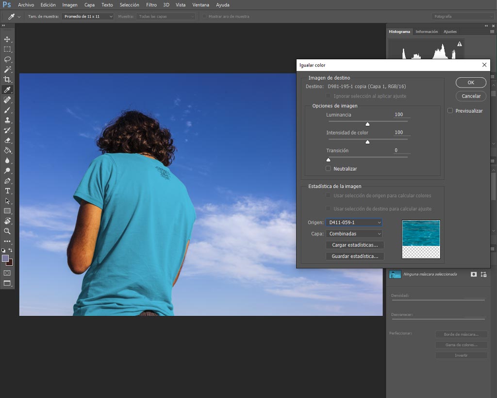Select the Lasso tool
497x398 pixels.
pos(7,59)
